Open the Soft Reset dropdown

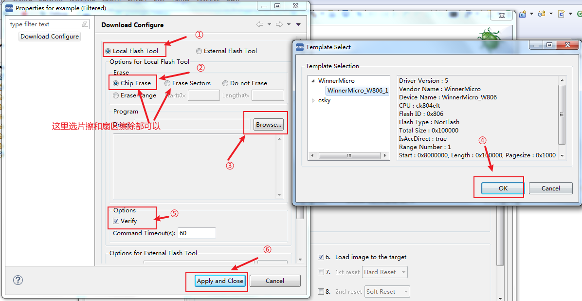click(387, 292)
